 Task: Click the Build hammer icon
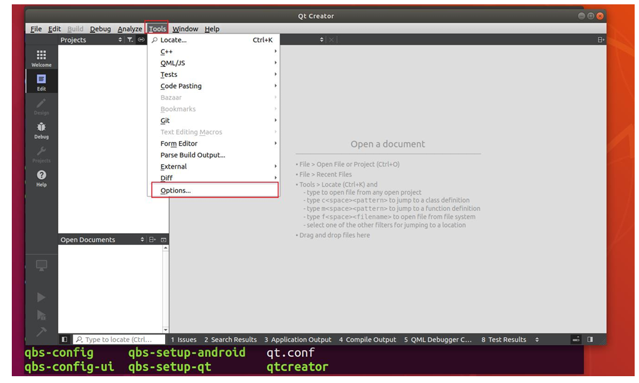coord(41,332)
